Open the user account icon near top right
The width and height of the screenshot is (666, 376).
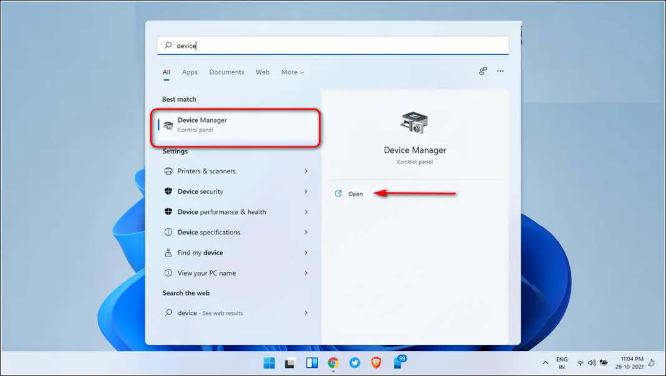483,71
